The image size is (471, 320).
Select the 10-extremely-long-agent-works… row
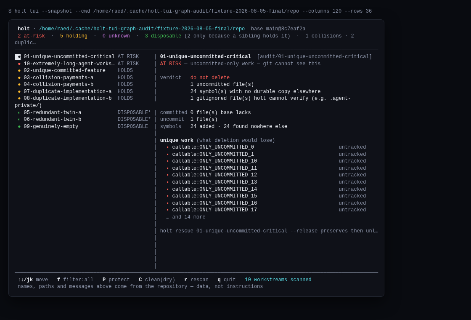83,64
